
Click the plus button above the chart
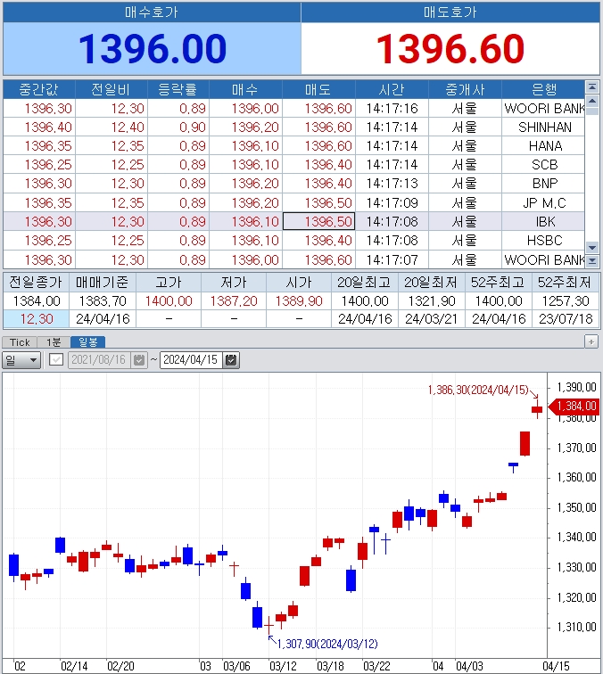tap(591, 341)
